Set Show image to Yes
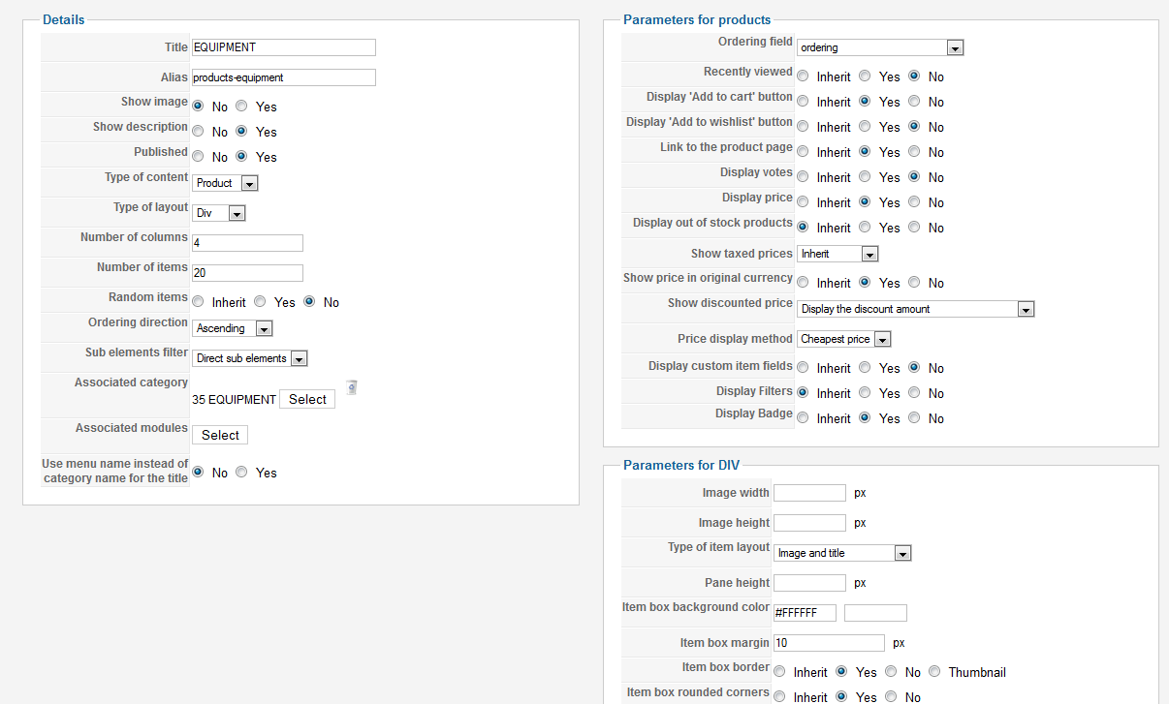The width and height of the screenshot is (1169, 704). (241, 107)
